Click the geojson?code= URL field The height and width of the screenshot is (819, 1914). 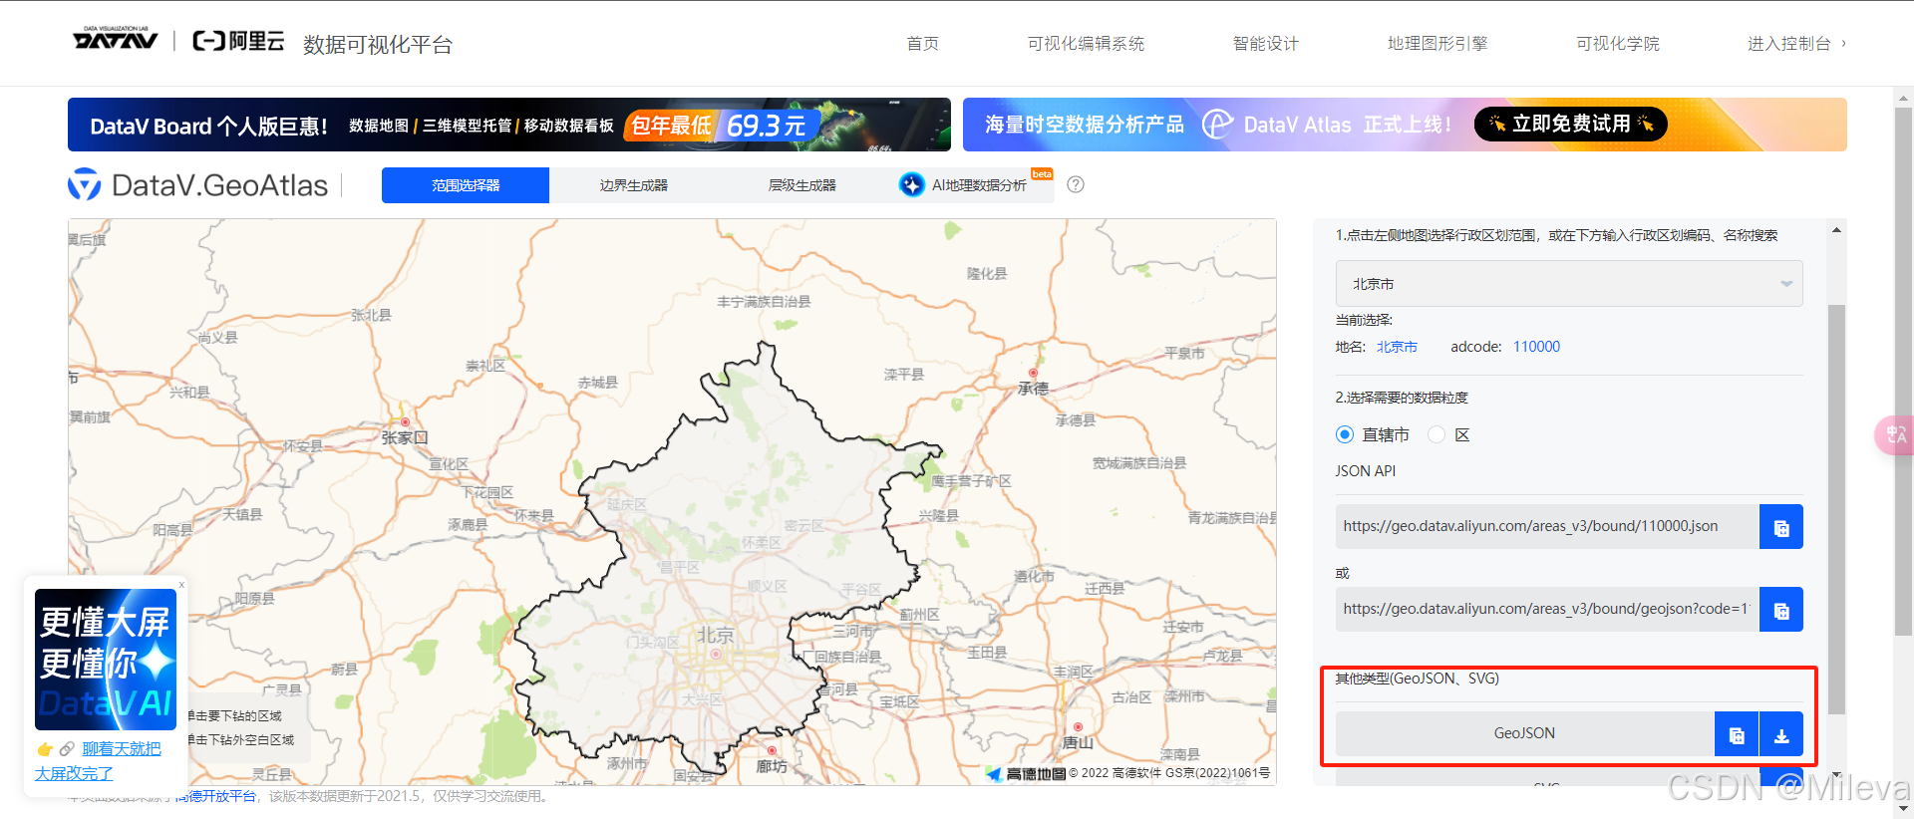tap(1547, 609)
